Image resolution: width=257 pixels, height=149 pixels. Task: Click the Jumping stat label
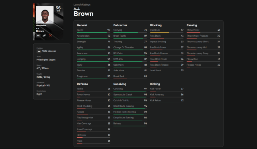click(x=81, y=59)
